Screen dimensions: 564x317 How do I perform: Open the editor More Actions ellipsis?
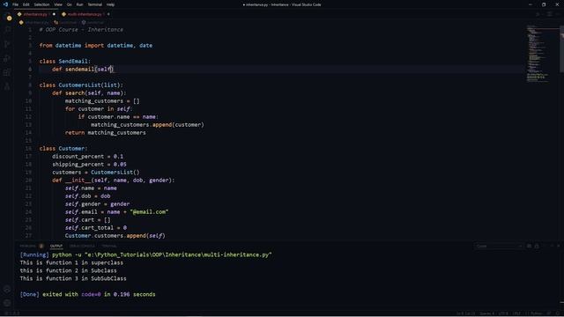pos(559,14)
